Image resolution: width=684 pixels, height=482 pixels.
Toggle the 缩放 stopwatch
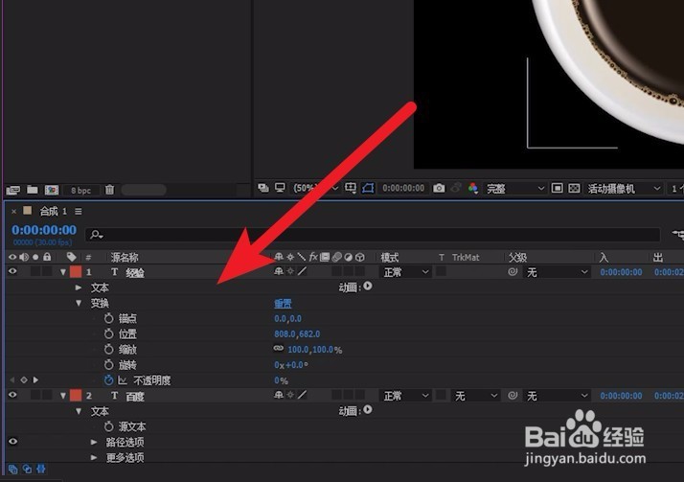pos(108,349)
